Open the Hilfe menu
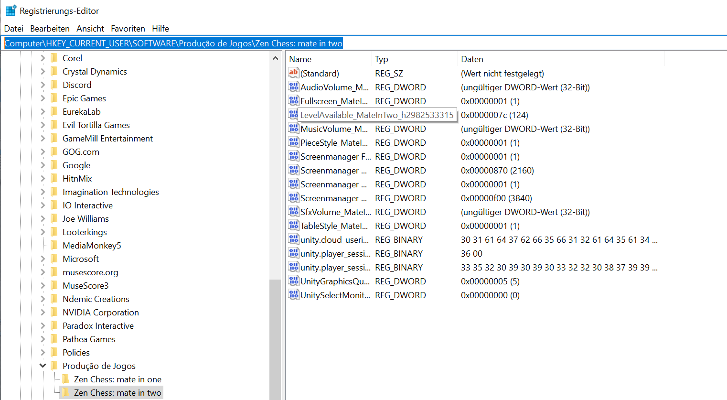 [x=160, y=29]
